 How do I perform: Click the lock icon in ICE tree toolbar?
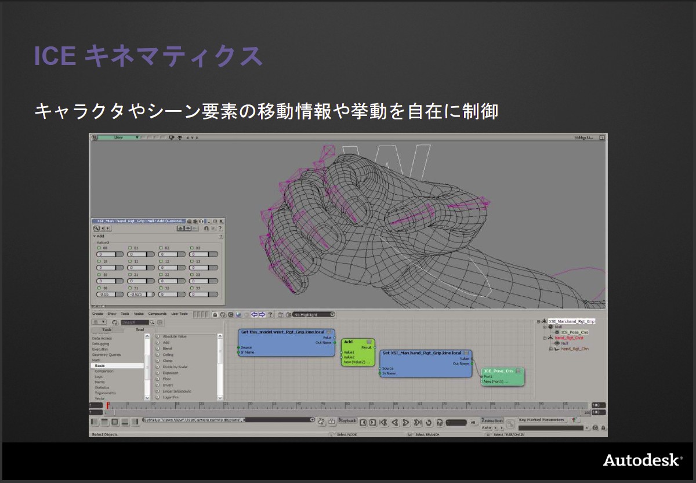tap(215, 315)
